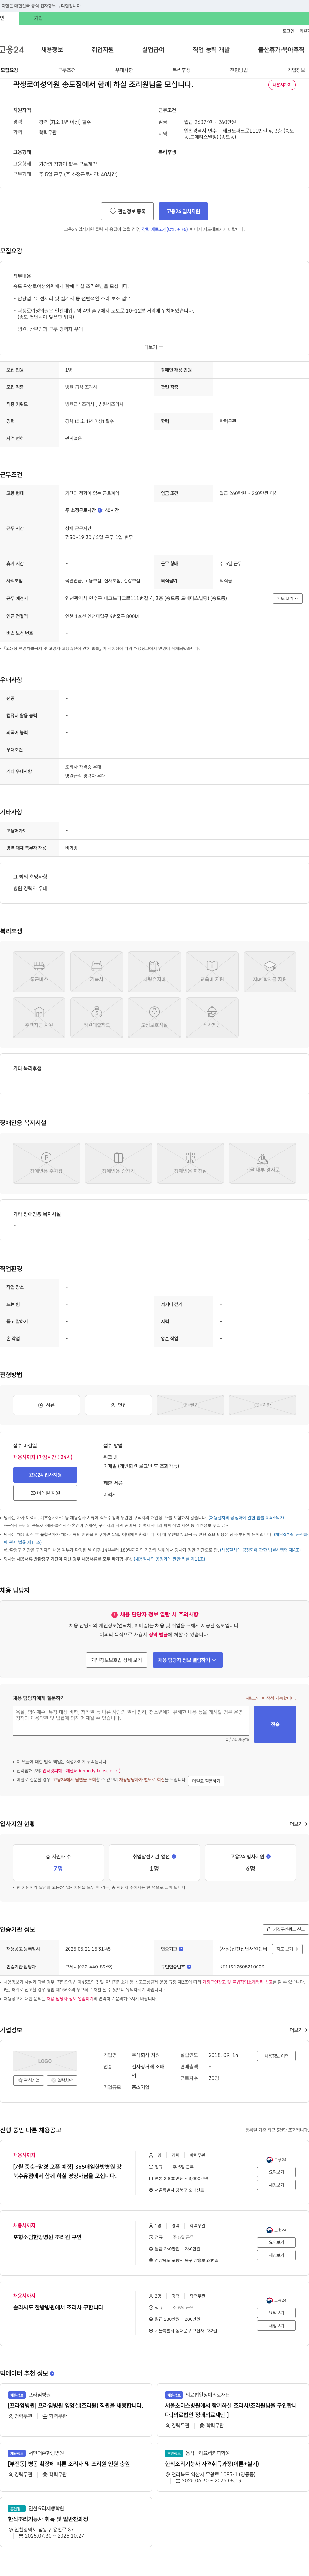
Task: Click the company LOGO placeholder thumbnail
Action: (x=45, y=2061)
